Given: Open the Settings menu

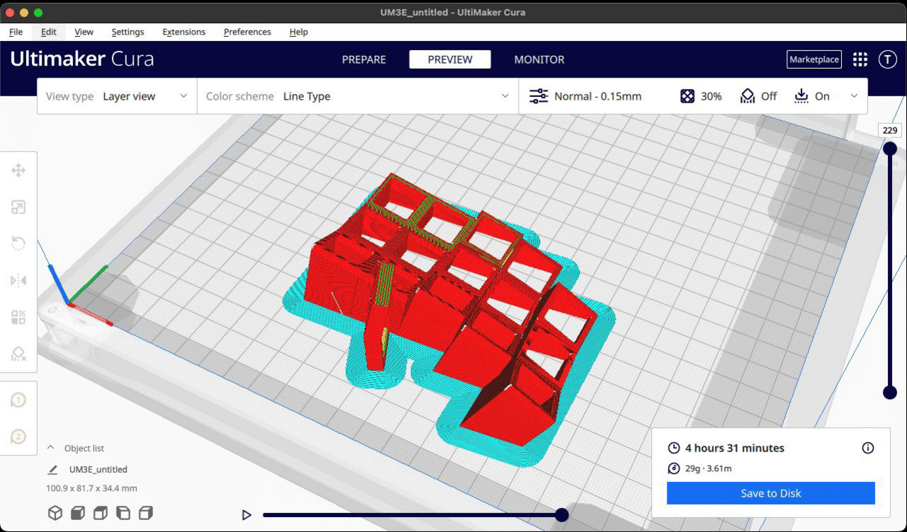Looking at the screenshot, I should point(128,32).
